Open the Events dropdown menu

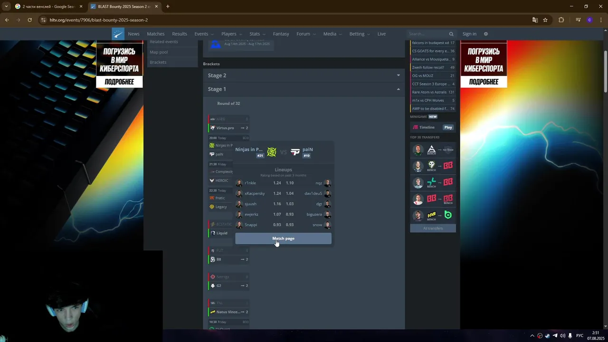(204, 34)
